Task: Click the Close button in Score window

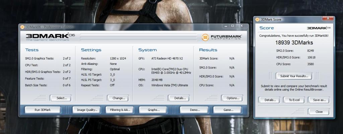Action: tap(319, 112)
